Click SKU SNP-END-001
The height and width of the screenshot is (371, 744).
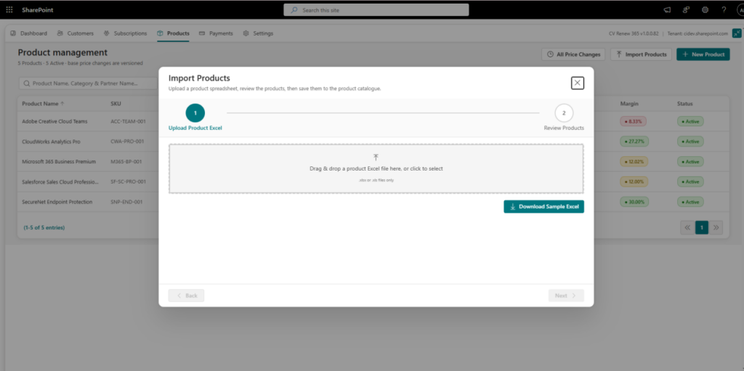[126, 202]
